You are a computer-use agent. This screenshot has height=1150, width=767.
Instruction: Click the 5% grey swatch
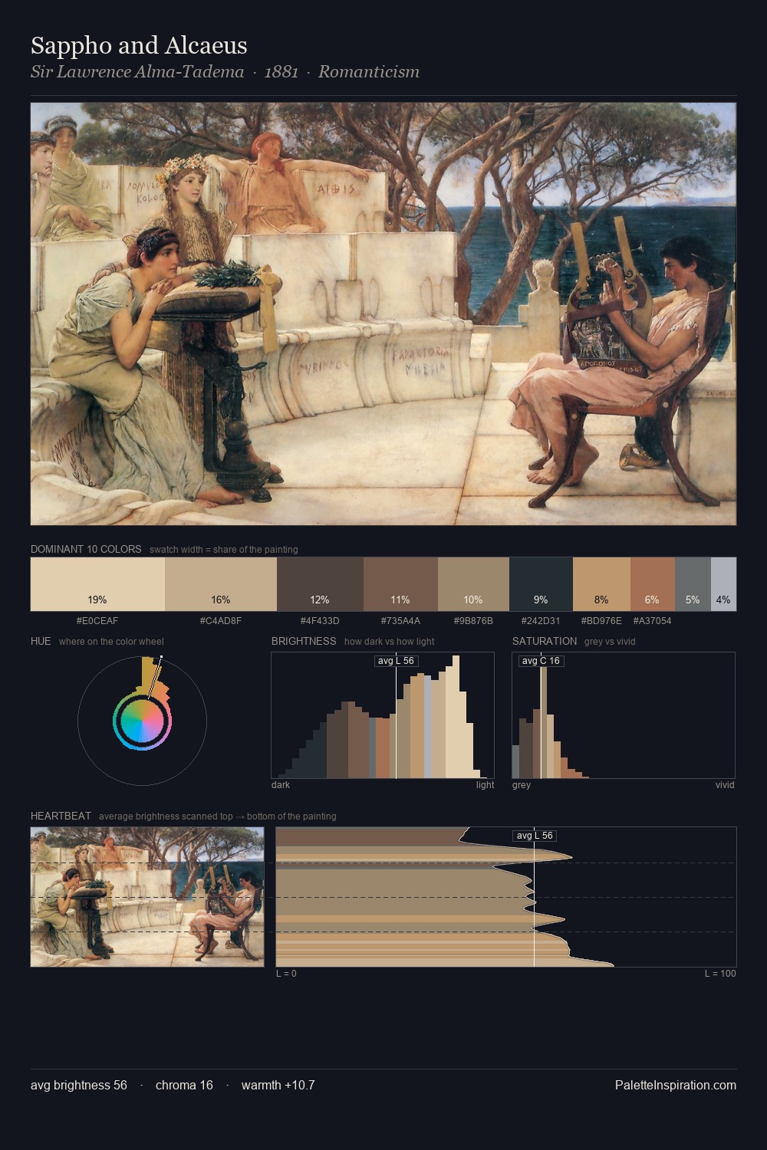pyautogui.click(x=693, y=584)
